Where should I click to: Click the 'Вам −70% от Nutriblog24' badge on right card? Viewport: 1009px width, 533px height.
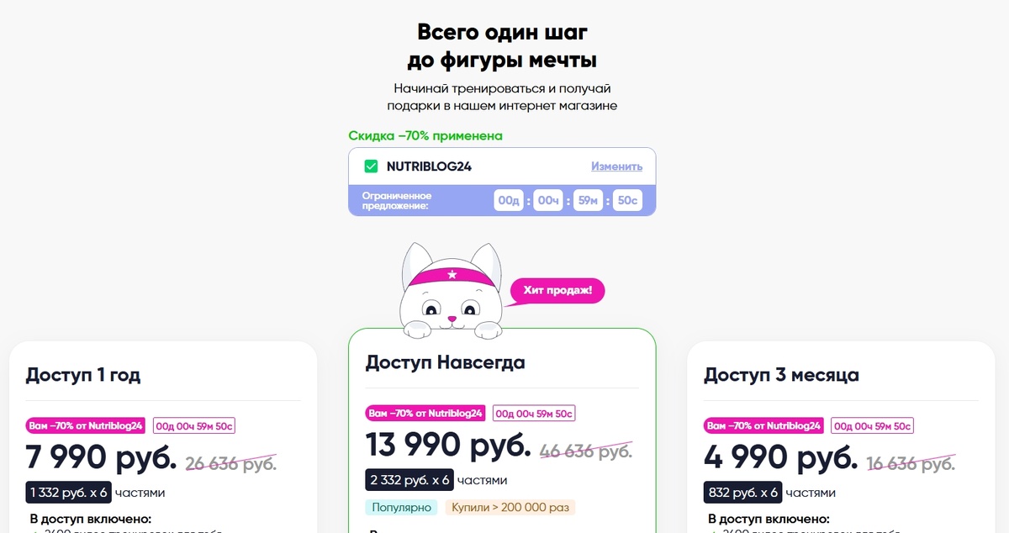[765, 425]
